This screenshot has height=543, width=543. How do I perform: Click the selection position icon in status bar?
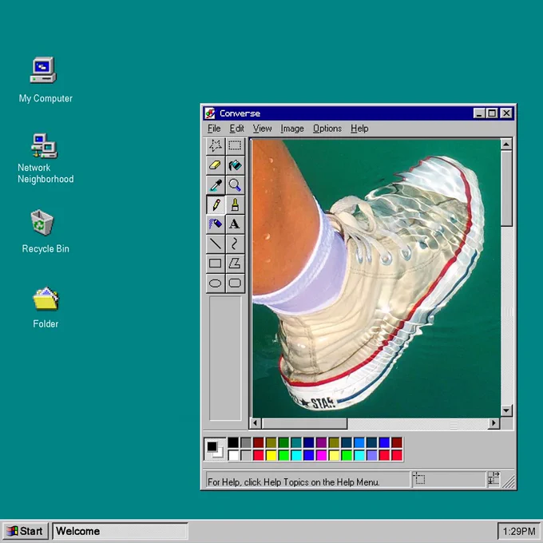click(419, 479)
